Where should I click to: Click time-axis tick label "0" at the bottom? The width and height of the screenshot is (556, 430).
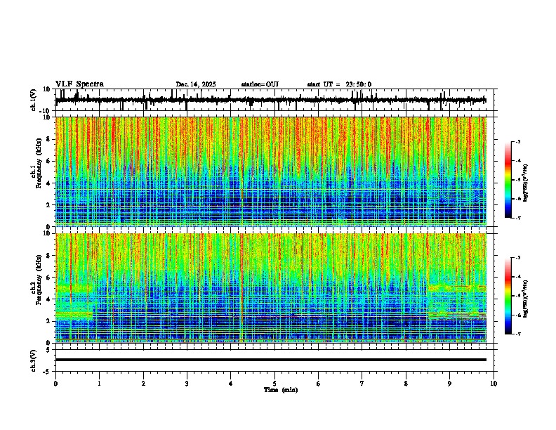point(55,384)
